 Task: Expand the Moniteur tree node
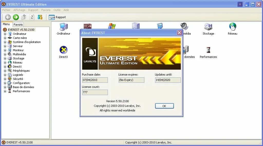[x=5, y=50]
